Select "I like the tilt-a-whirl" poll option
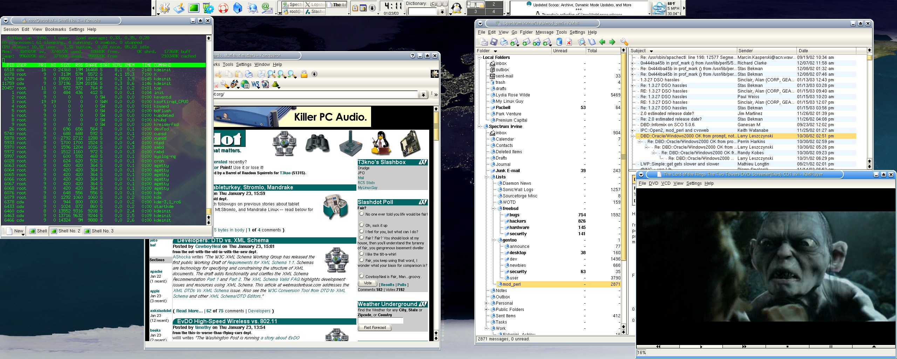897x359 pixels. [x=362, y=253]
